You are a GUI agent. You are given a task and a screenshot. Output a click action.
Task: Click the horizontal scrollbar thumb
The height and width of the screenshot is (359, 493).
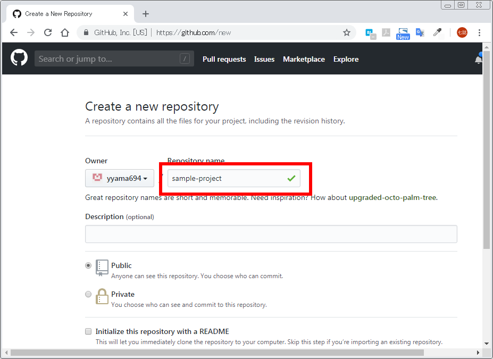(217, 353)
